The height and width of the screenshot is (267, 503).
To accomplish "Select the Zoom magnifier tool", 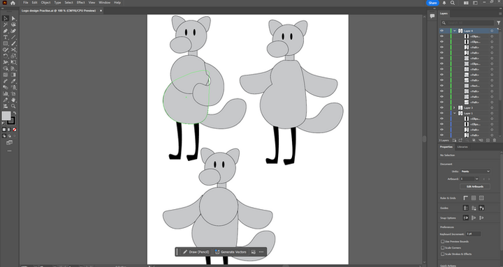I will pos(13,106).
